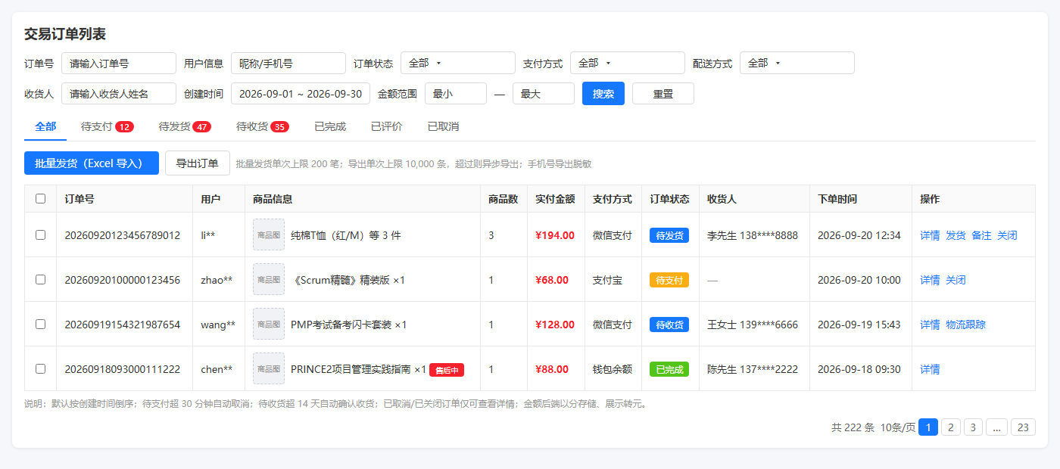Click 关闭 for the 纯棉T恤 order
The width and height of the screenshot is (1060, 469).
pos(1007,235)
